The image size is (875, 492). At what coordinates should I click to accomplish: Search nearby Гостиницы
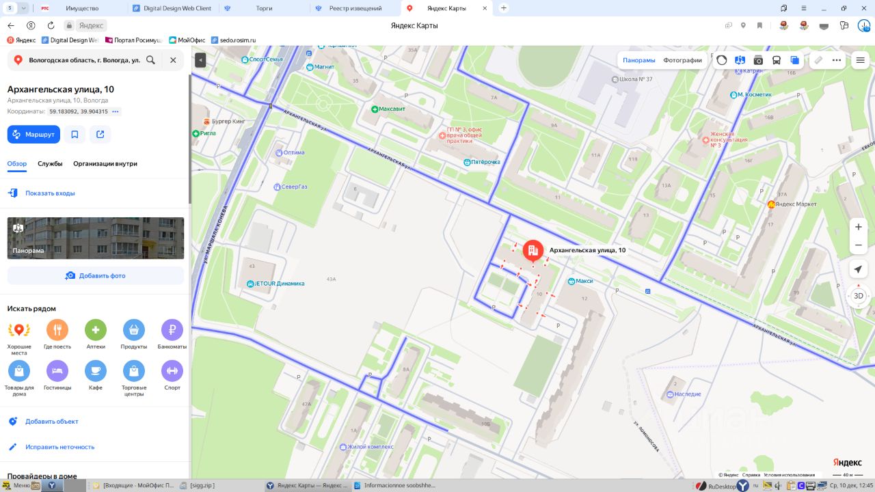pyautogui.click(x=57, y=377)
